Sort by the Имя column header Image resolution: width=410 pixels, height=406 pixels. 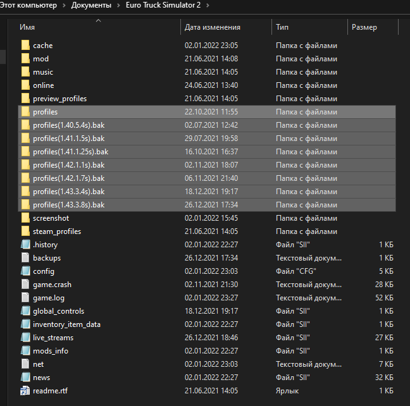27,27
